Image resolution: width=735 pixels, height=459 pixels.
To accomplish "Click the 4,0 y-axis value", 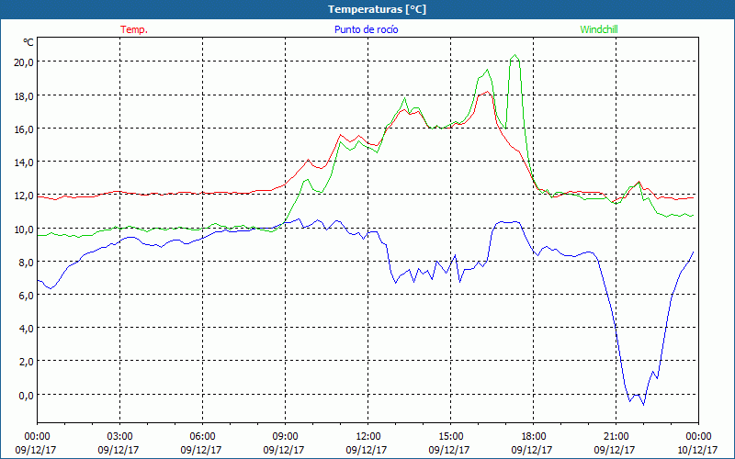I will click(26, 329).
